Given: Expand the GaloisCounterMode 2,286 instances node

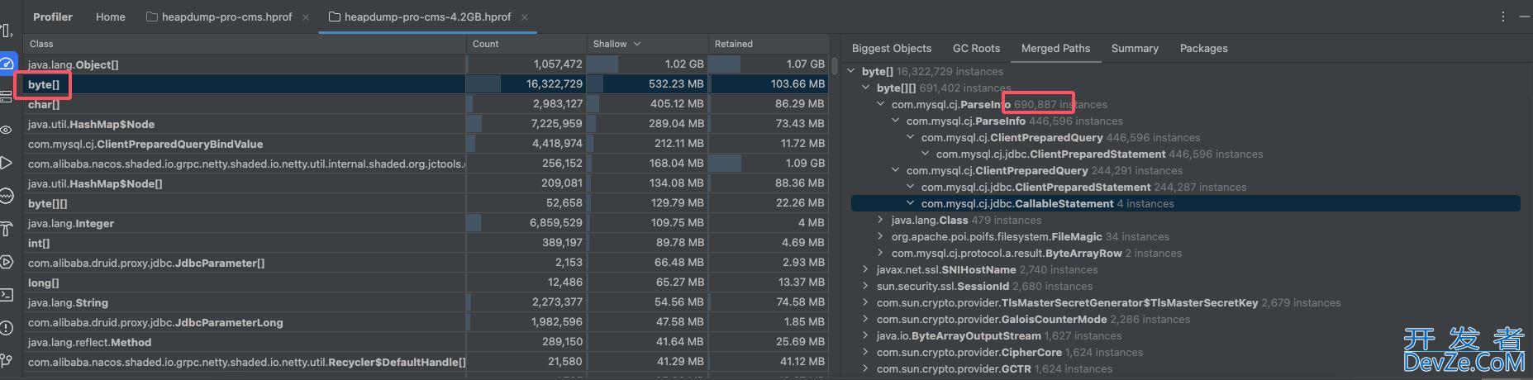Looking at the screenshot, I should pyautogui.click(x=866, y=319).
